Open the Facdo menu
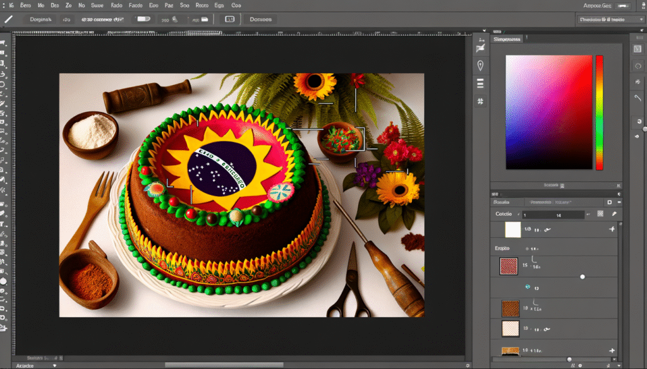This screenshot has width=647, height=369. tap(136, 5)
